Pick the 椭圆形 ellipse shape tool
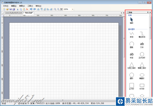Image resolution: width=153 pixels, height=106 pixels. [142, 76]
